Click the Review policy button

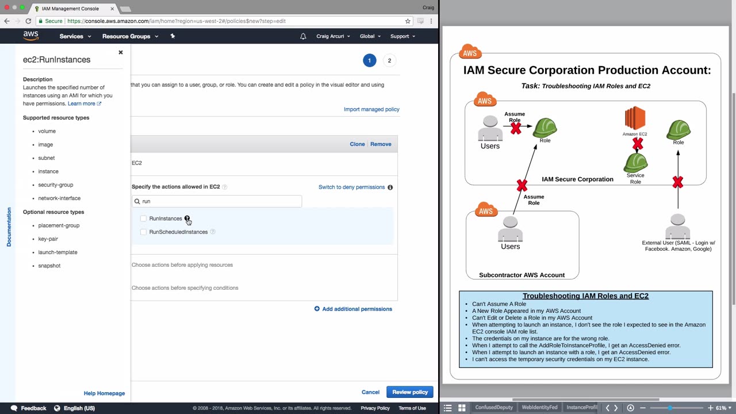coord(410,392)
